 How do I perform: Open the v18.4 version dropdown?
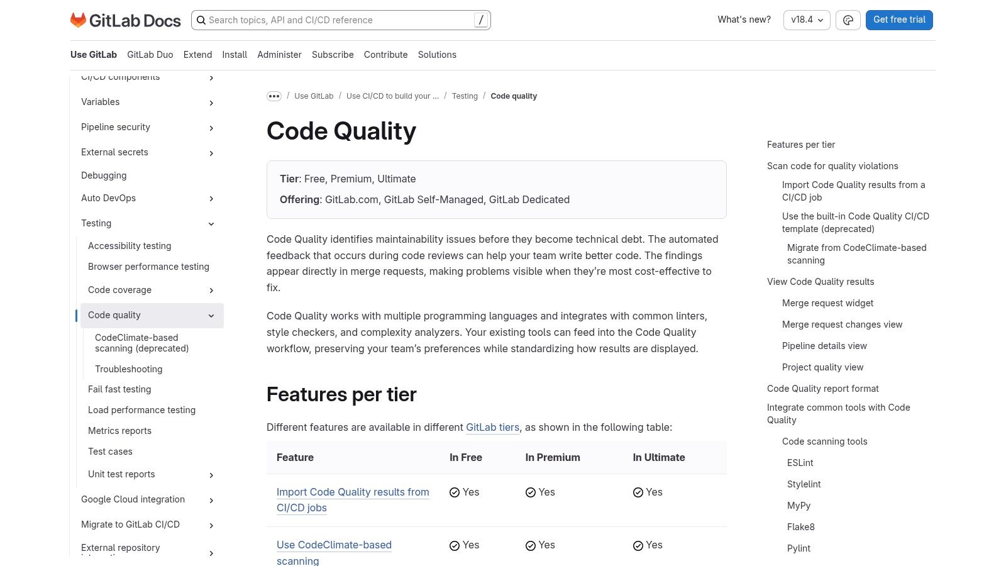[x=807, y=20]
